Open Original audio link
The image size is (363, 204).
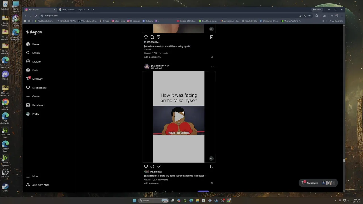[x=157, y=68]
